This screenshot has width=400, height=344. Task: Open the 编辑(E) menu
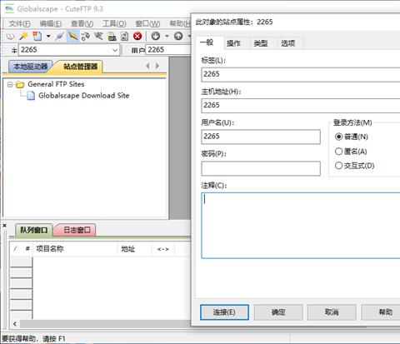click(51, 23)
